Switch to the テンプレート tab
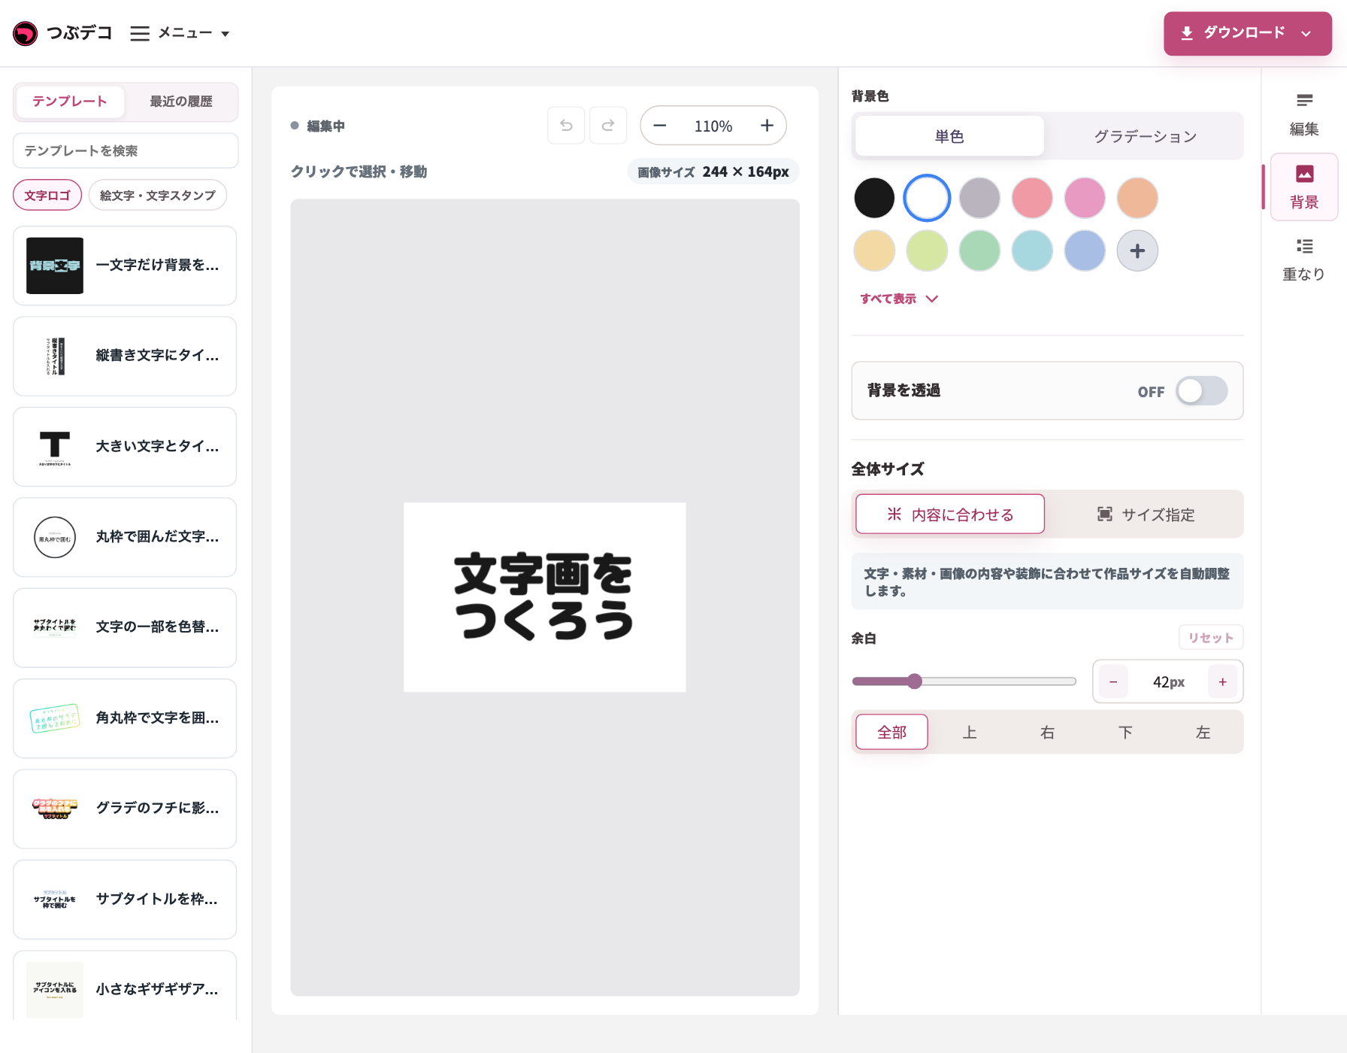 click(70, 102)
